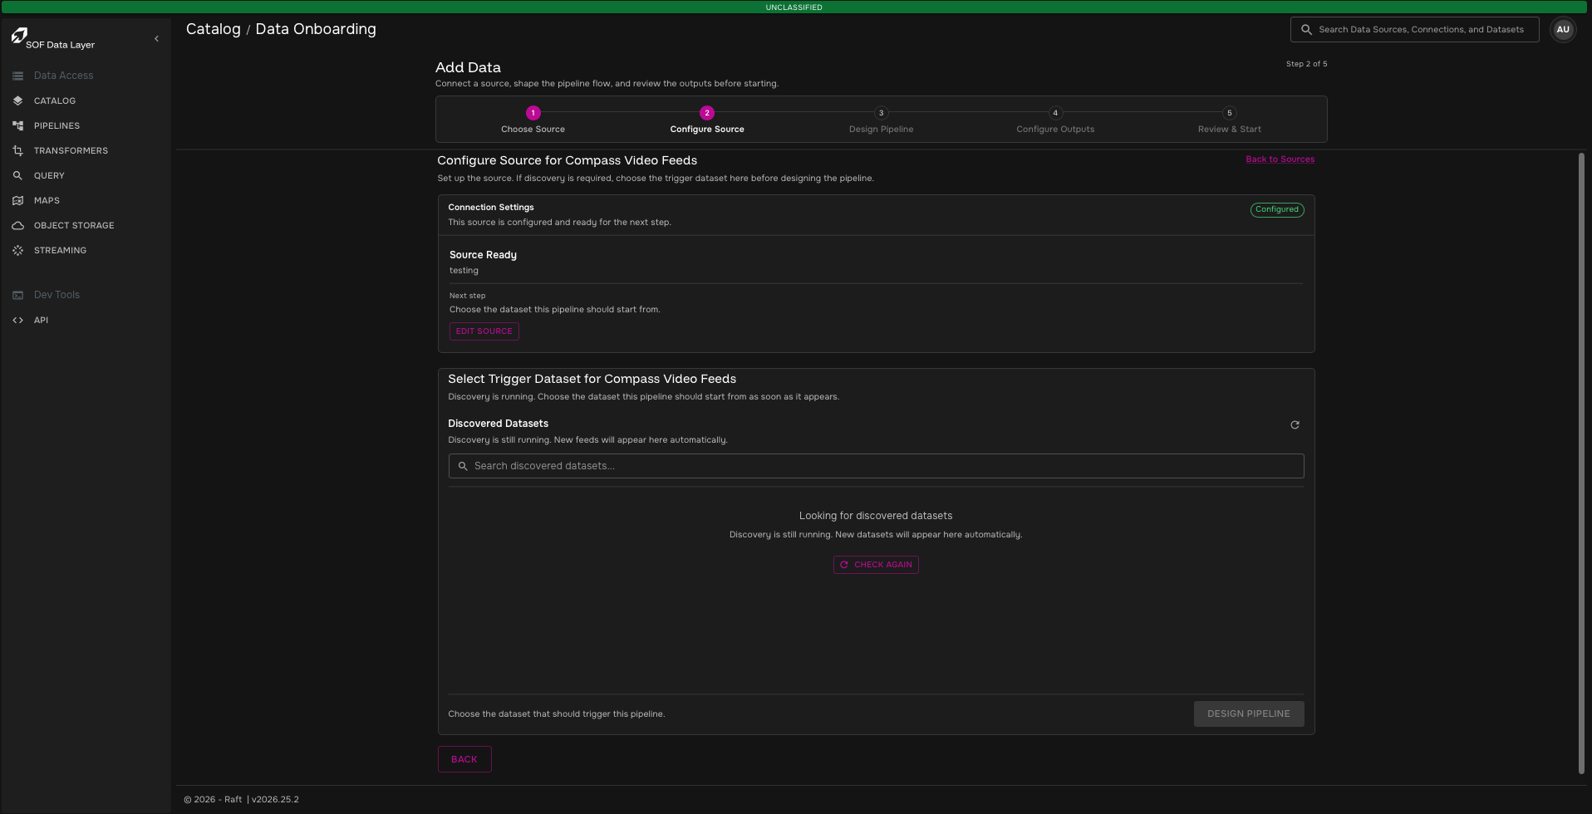Viewport: 1592px width, 814px height.
Task: Click the Maps icon in sidebar
Action: tap(17, 200)
